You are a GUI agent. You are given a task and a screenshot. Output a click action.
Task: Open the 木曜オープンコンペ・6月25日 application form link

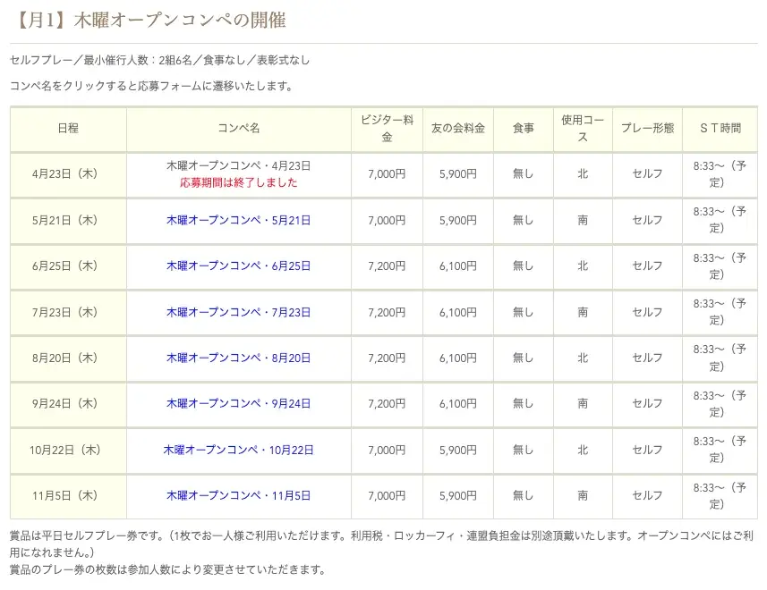coord(238,265)
